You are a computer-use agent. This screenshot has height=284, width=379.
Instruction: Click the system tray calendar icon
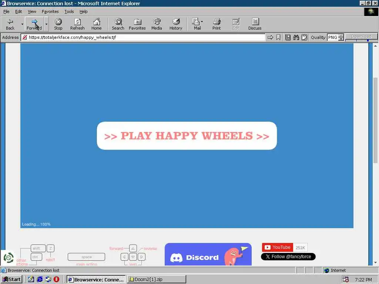click(x=346, y=280)
